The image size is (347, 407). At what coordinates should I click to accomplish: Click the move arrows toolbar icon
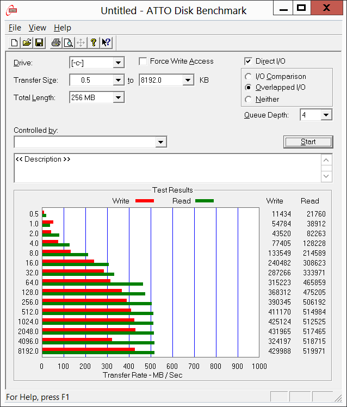(x=80, y=42)
